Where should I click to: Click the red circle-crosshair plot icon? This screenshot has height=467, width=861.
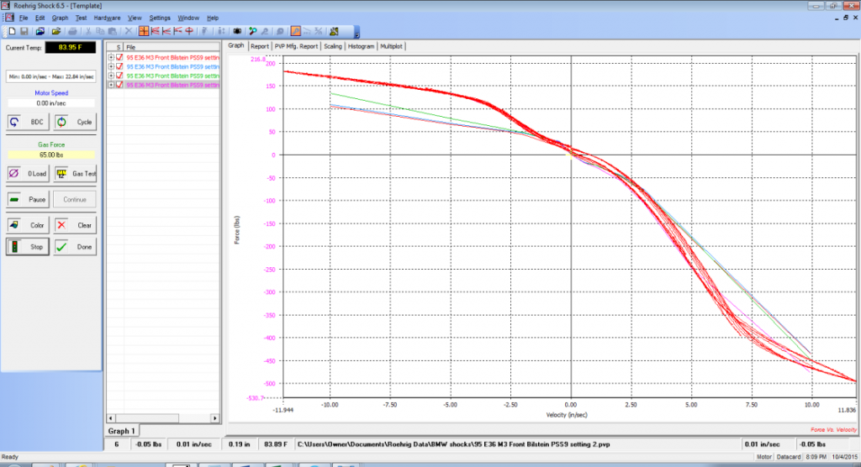click(189, 31)
